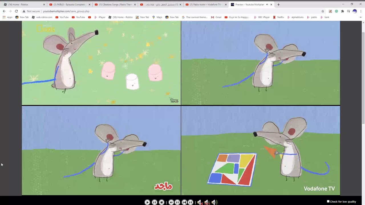Click the video with red Arabic logo

click(x=101, y=151)
